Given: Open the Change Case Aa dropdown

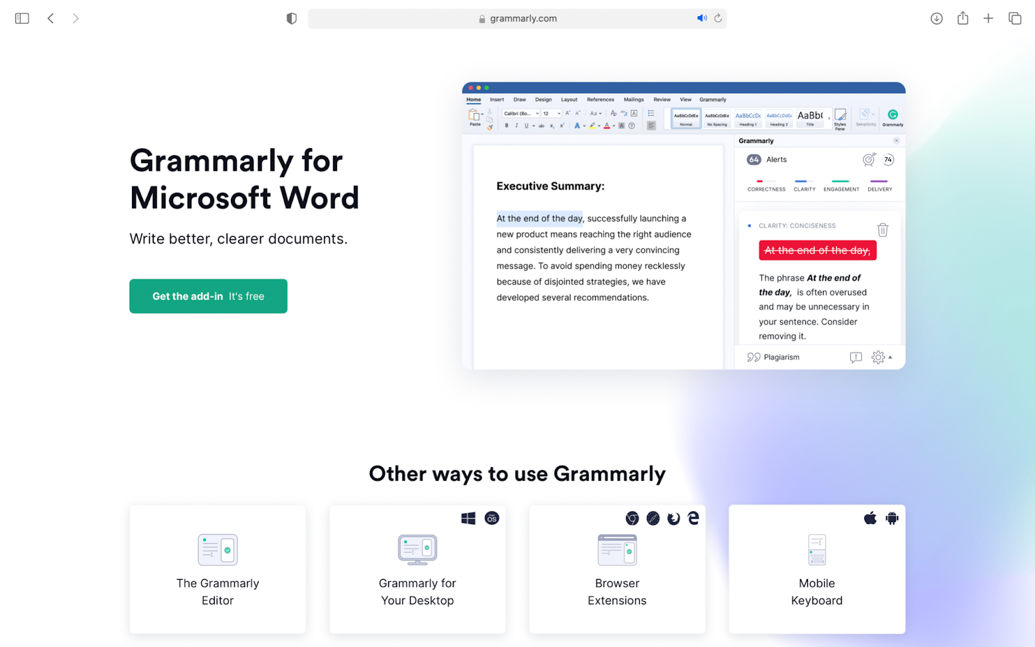Looking at the screenshot, I should click(595, 113).
